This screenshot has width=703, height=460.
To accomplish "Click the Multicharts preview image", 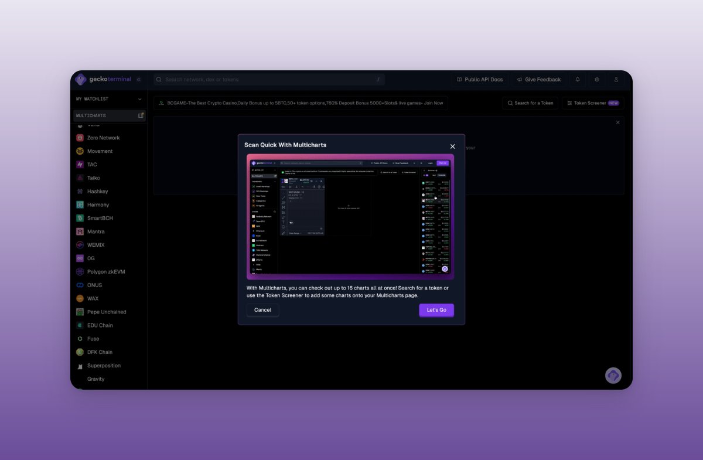I will coord(350,217).
